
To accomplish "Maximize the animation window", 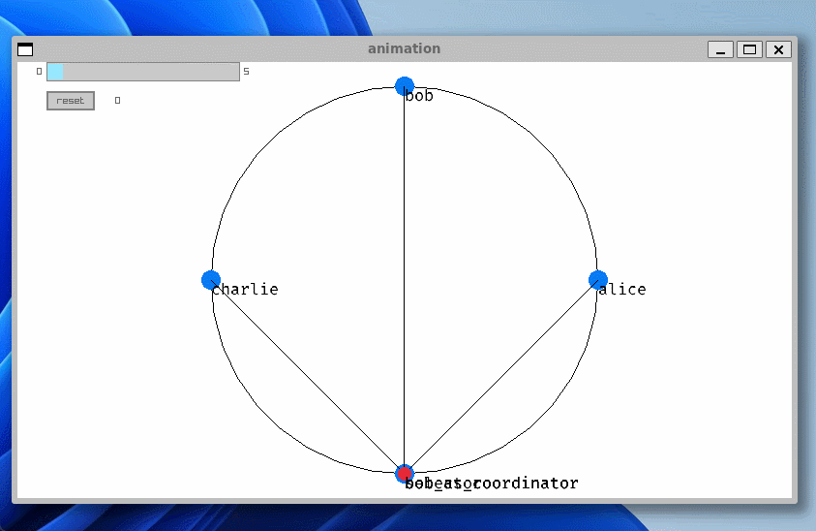I will click(749, 49).
